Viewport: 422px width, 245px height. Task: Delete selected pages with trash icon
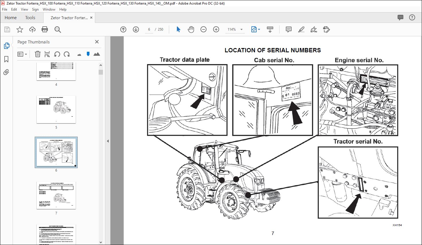point(38,54)
